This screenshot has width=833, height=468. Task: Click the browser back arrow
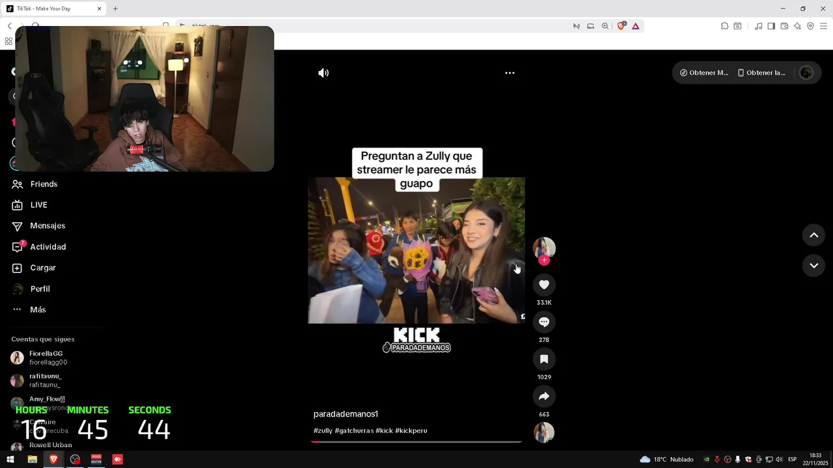[9, 26]
